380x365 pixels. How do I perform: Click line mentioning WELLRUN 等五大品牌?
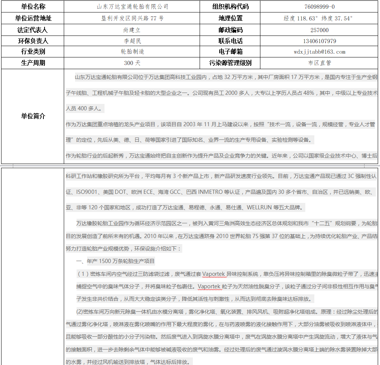point(185,207)
